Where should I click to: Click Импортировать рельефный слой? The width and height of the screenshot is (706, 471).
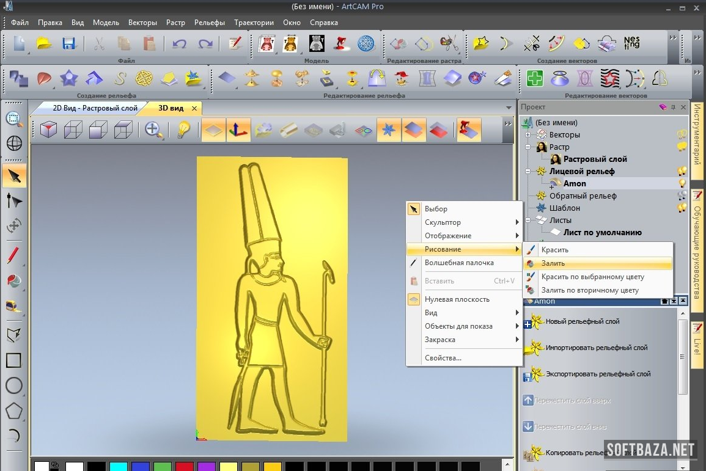[596, 348]
